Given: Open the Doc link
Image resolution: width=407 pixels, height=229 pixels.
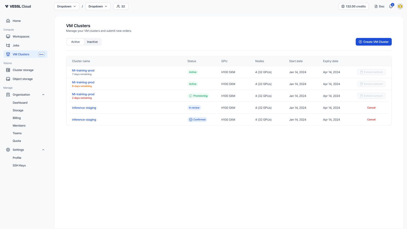Looking at the screenshot, I should tap(380, 6).
